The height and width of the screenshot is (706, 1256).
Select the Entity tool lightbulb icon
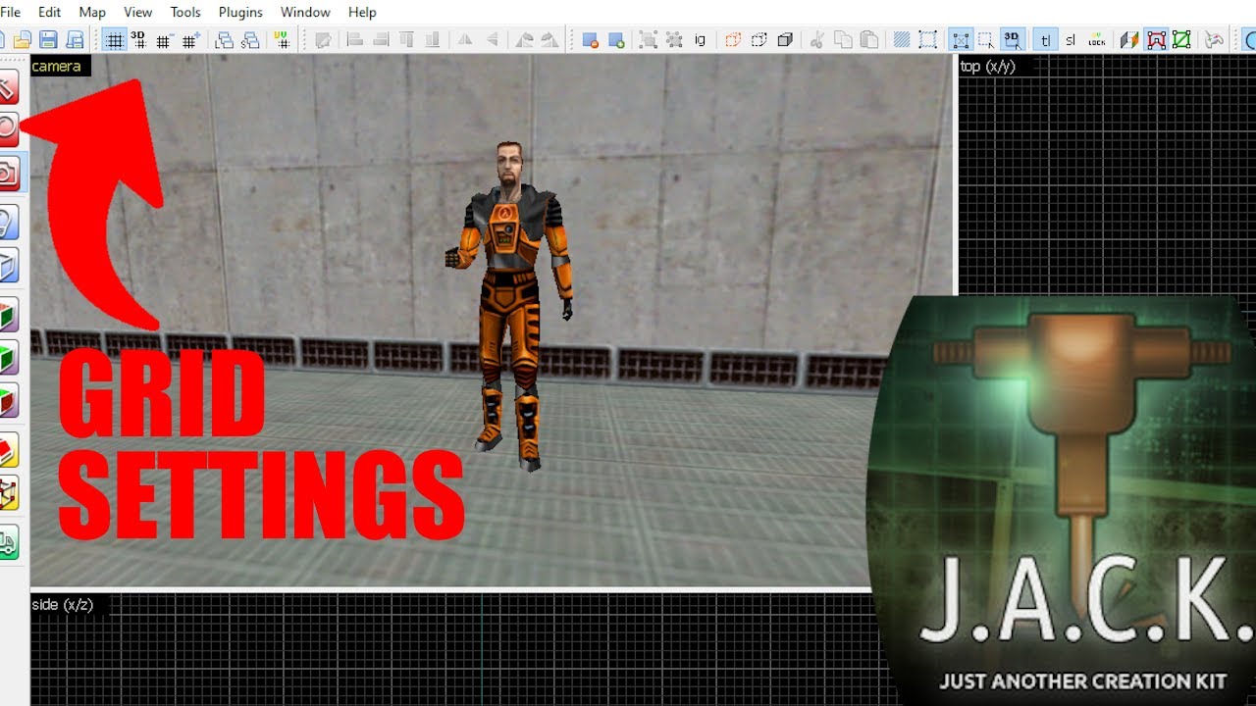pos(8,223)
